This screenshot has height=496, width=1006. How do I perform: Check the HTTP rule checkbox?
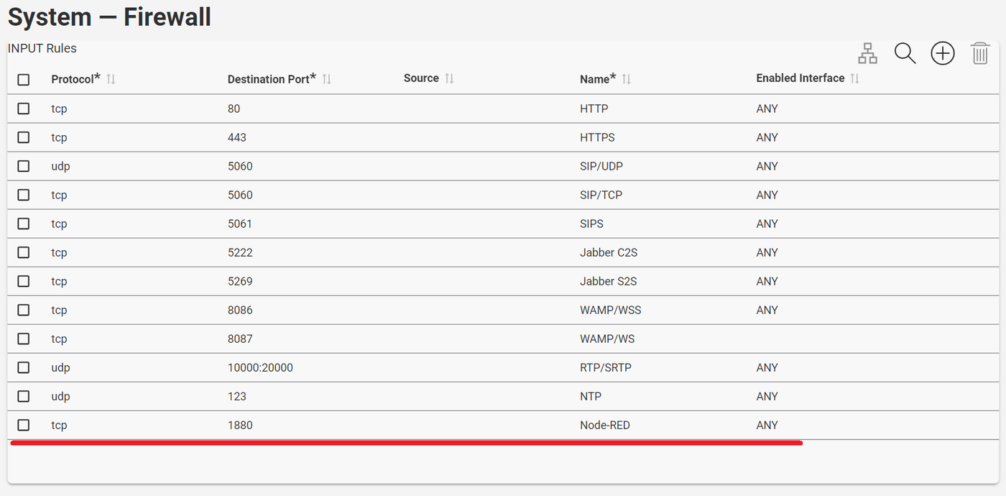click(x=24, y=109)
